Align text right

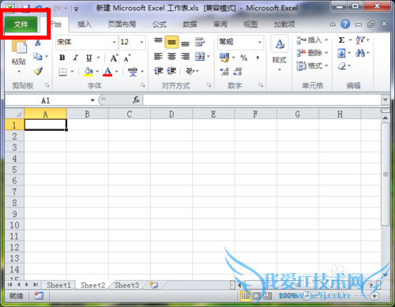pyautogui.click(x=185, y=56)
